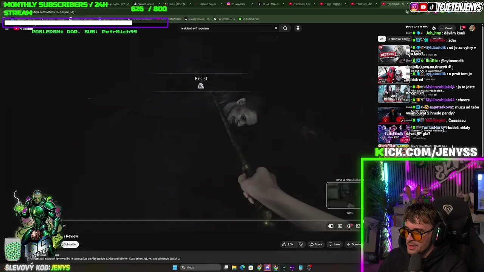
Task: Download the video
Action: [354, 244]
